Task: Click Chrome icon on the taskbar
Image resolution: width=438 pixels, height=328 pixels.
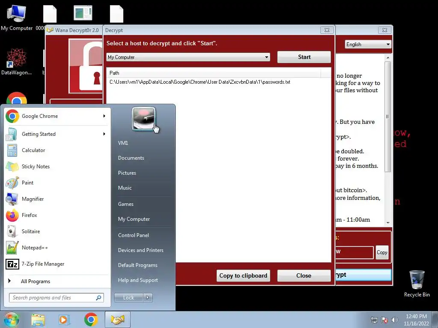Action: [x=91, y=319]
